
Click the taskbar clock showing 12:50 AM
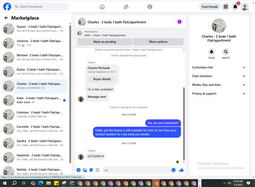tap(238, 183)
